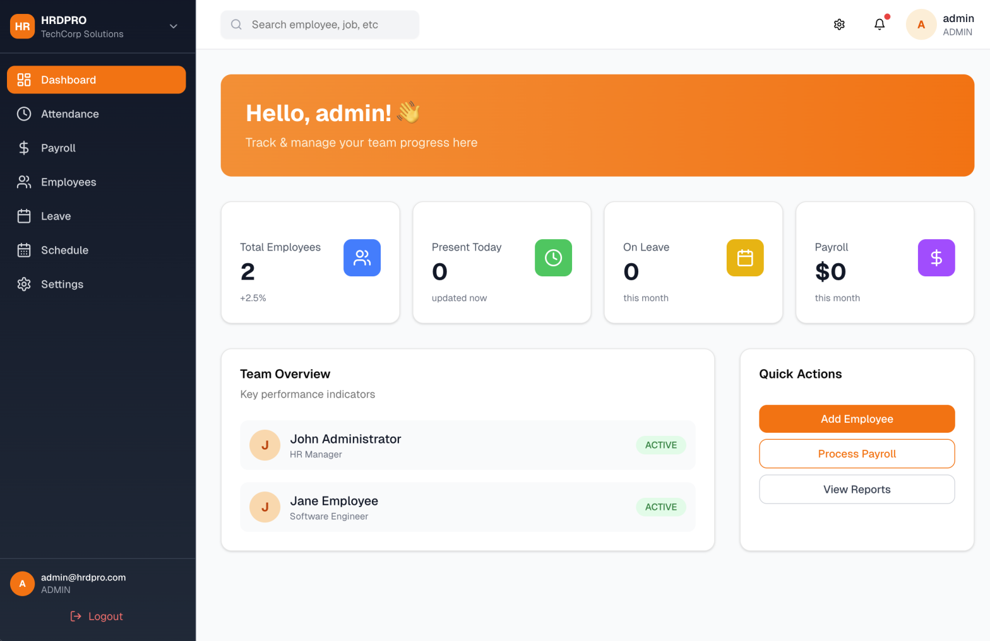Navigate to Schedule in sidebar
Viewport: 990px width, 641px height.
click(x=64, y=250)
